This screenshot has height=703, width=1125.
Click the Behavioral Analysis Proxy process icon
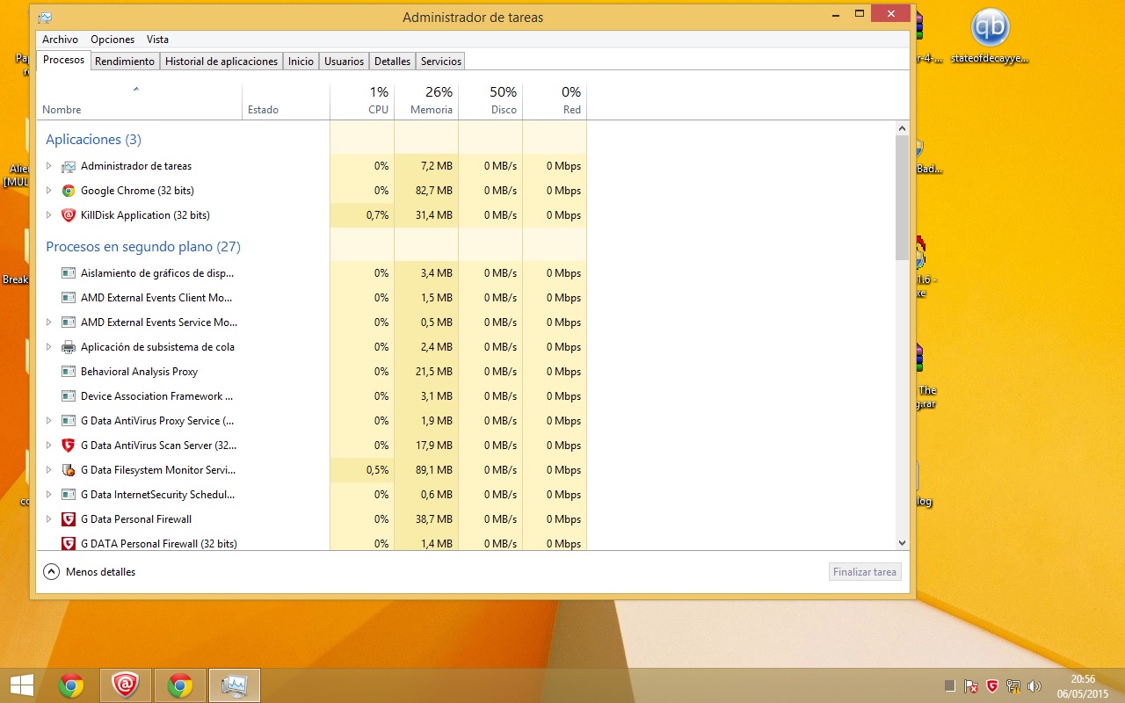(69, 372)
